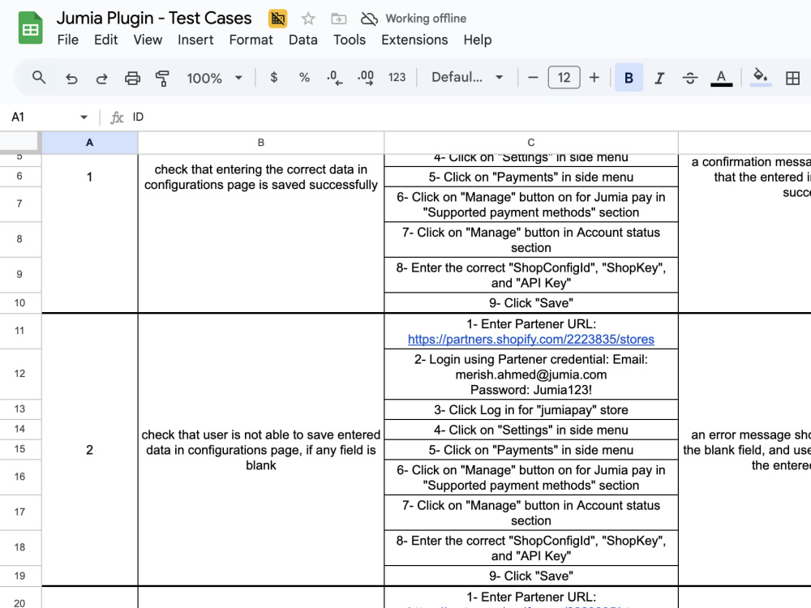Select row 16 header
811x608 pixels.
19,477
